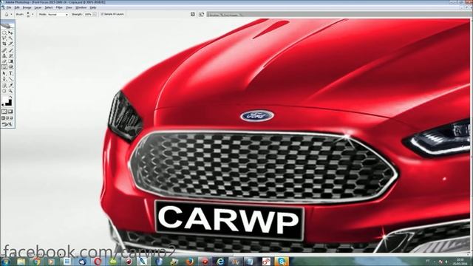Open the Windows Start button
The image size is (473, 266).
(5, 261)
